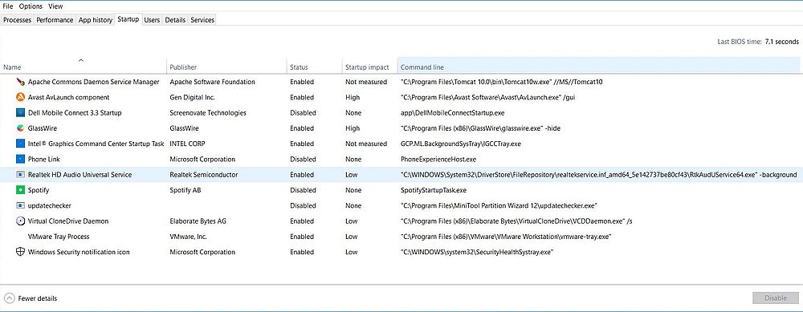Screen dimensions: 803x312
Task: Click the IGCCTray.exe command line cell
Action: click(460, 144)
